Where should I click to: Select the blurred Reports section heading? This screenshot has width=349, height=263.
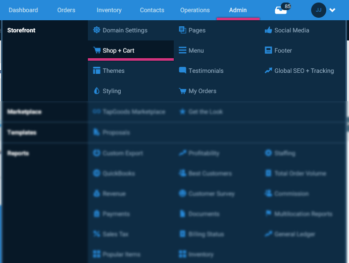pos(18,153)
